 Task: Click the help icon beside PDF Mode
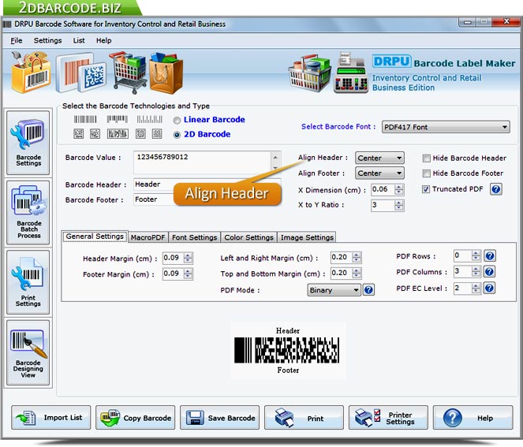368,290
